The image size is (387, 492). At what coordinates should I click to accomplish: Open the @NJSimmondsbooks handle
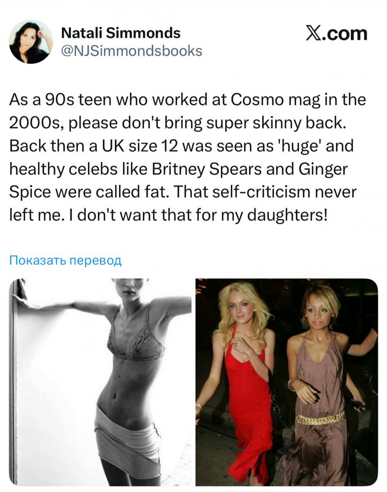(132, 51)
